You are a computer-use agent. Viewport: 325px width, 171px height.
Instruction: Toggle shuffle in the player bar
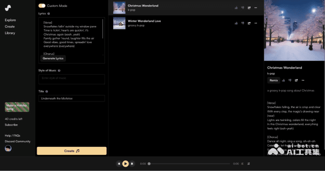tap(242, 164)
